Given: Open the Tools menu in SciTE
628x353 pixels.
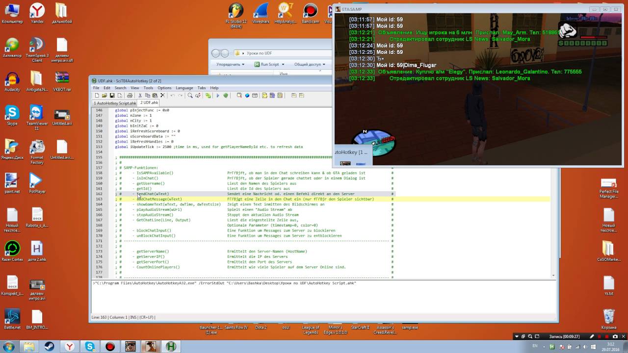Looking at the screenshot, I should (x=148, y=88).
